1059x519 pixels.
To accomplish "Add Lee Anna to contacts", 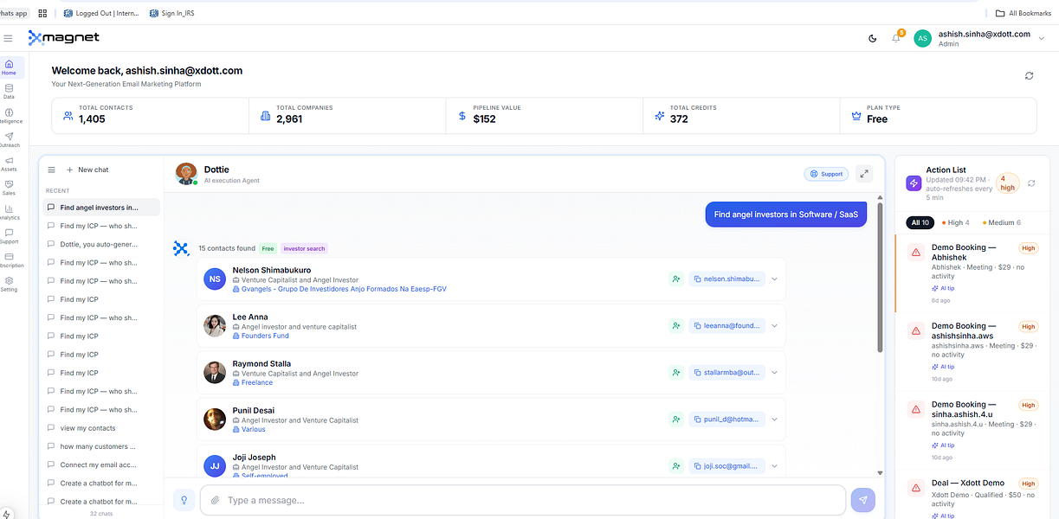I will pyautogui.click(x=675, y=326).
